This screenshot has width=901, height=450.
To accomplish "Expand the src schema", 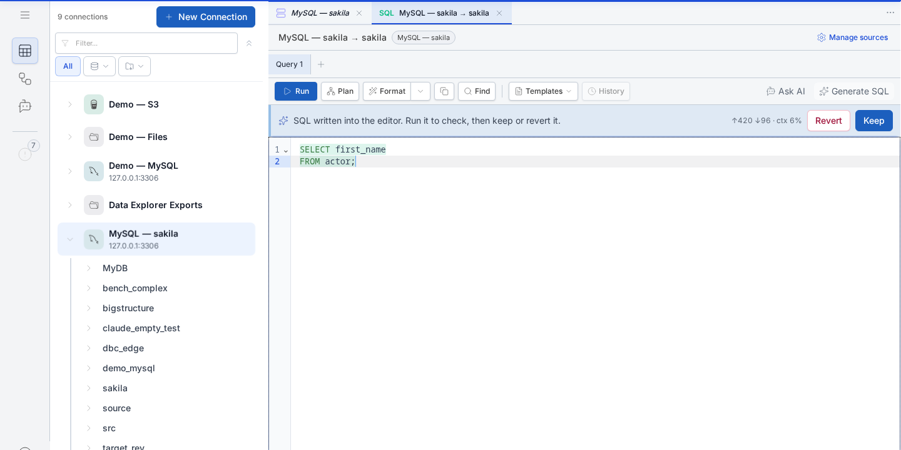I will coord(88,428).
